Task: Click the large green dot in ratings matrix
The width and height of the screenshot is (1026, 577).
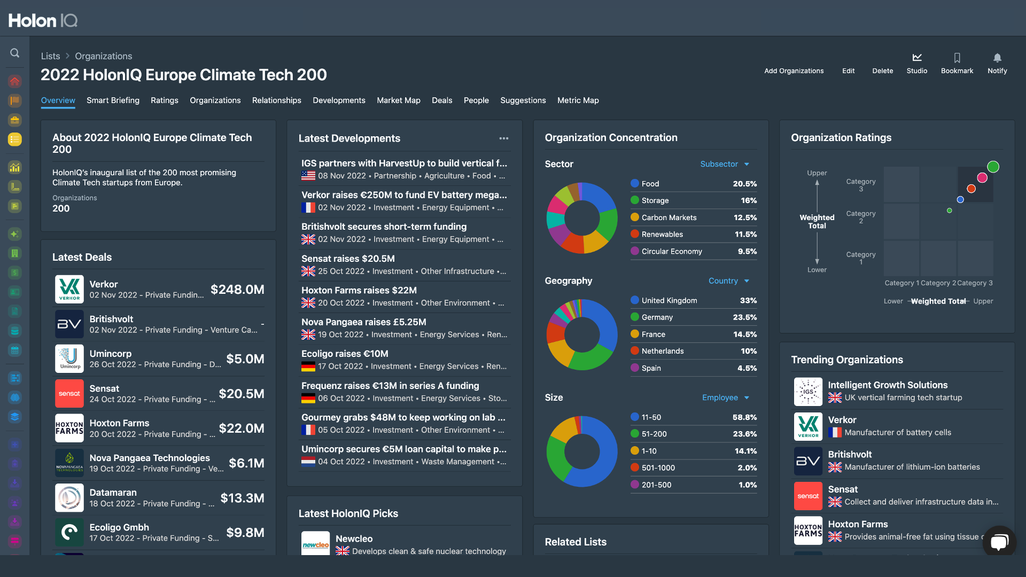Action: [x=993, y=167]
